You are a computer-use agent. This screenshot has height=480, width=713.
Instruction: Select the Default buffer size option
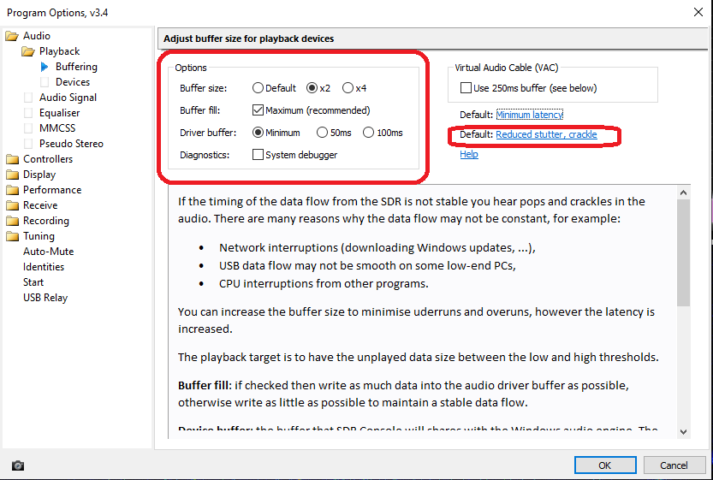(258, 88)
